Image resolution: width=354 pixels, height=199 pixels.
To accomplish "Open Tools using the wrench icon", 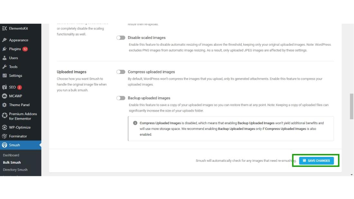I will 5,67.
